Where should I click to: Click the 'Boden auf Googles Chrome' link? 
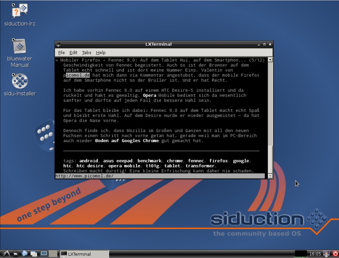click(x=127, y=141)
